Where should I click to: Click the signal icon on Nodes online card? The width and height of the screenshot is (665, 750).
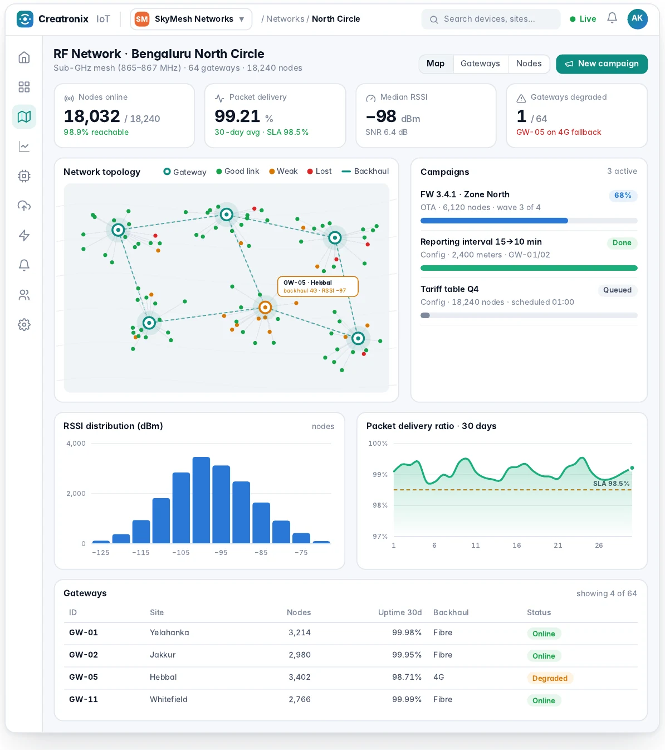(69, 98)
